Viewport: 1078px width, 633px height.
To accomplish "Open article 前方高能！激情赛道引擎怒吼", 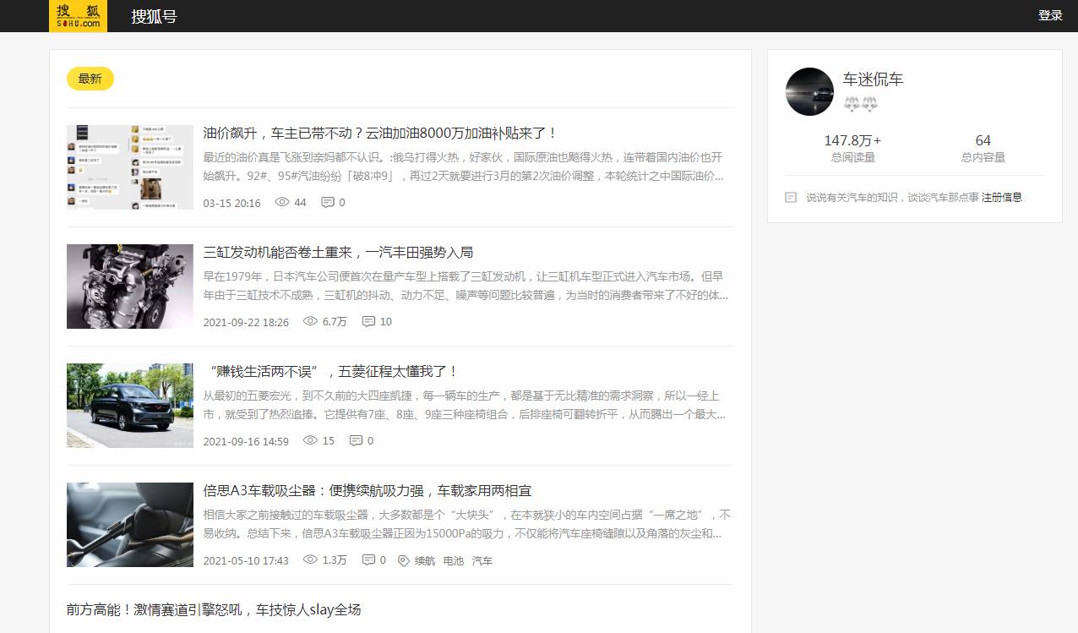I will pos(214,609).
